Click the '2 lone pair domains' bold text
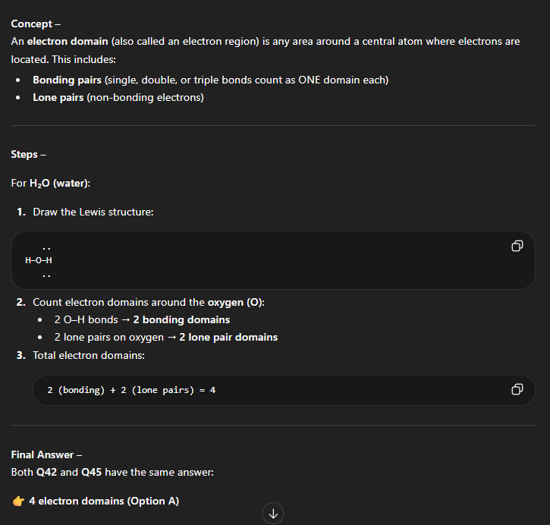 coord(228,337)
